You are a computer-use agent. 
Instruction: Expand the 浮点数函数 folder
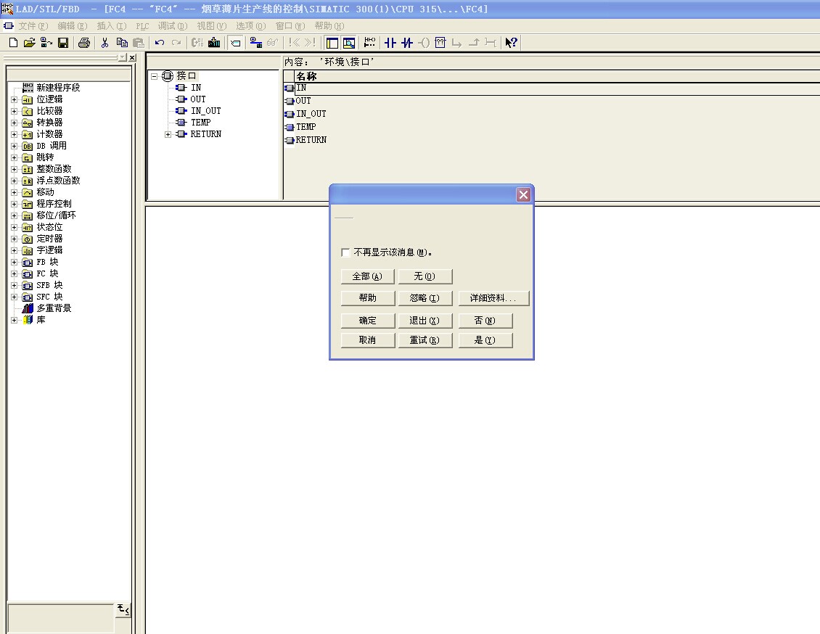click(x=14, y=181)
